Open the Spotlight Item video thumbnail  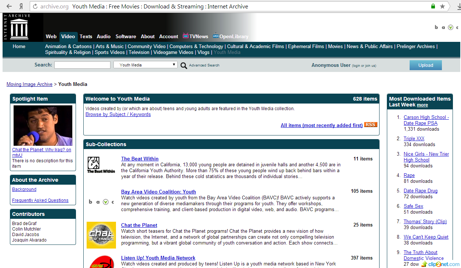(43, 126)
